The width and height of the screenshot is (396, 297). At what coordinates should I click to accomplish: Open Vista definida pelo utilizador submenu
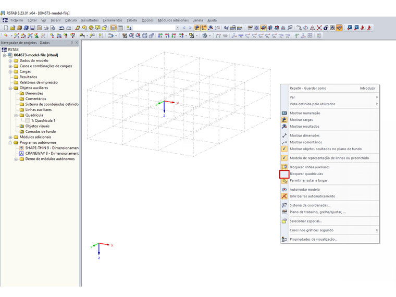330,104
